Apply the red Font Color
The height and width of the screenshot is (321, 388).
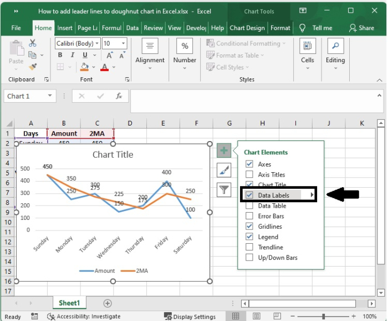[105, 67]
